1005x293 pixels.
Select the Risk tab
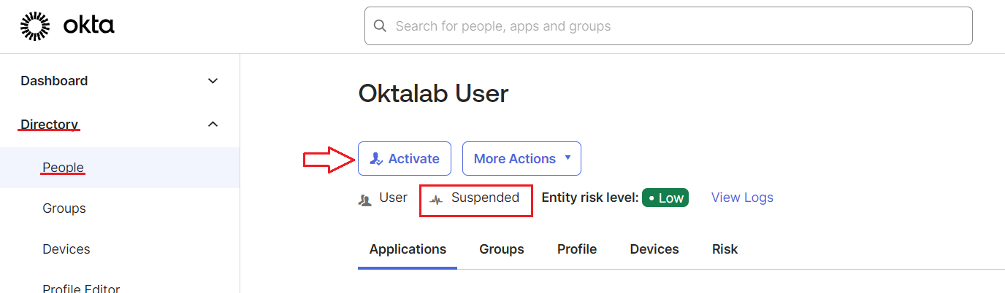pos(725,249)
